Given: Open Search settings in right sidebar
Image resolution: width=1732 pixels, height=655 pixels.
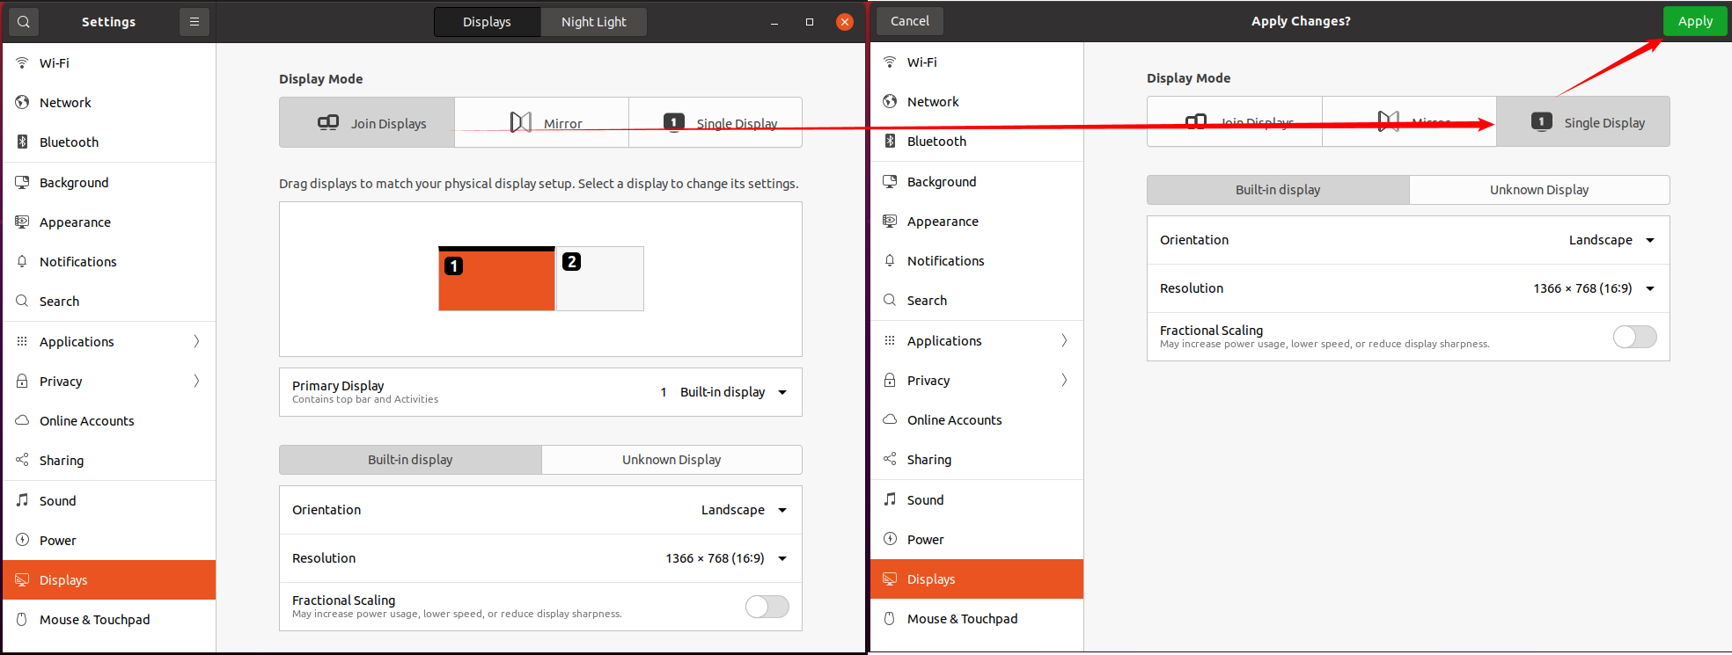Looking at the screenshot, I should pos(977,301).
